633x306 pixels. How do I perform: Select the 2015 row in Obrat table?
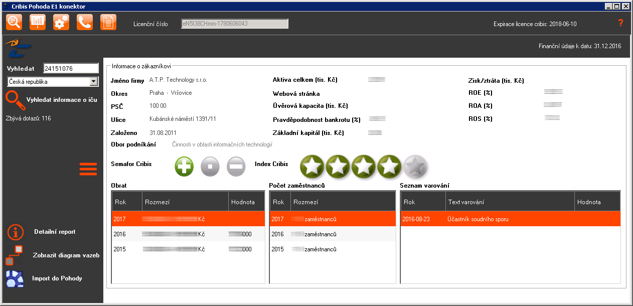[x=188, y=249]
